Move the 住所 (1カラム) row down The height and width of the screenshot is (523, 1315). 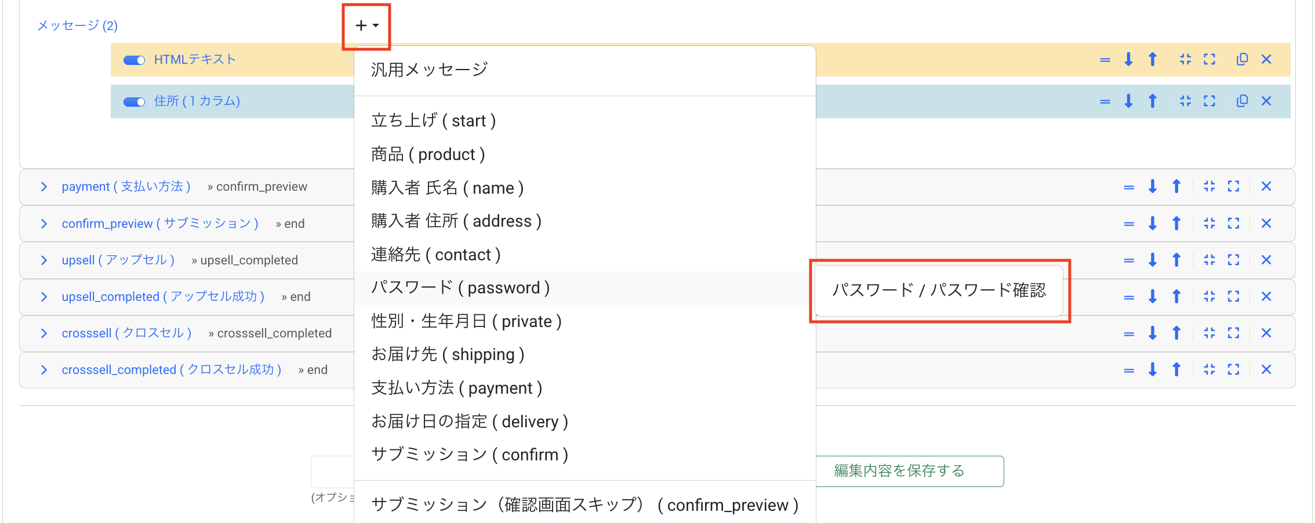(1128, 101)
